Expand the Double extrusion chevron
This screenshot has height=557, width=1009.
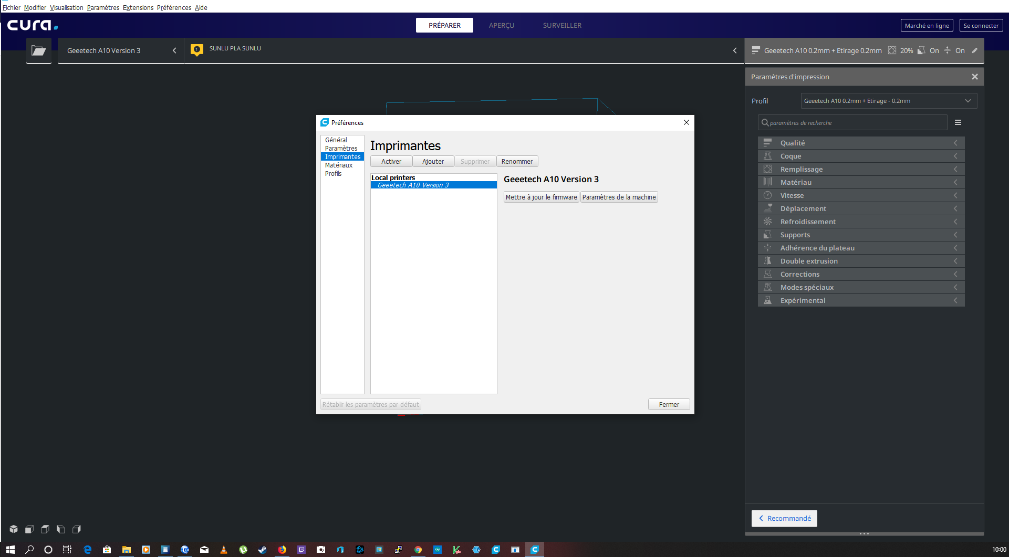tap(956, 261)
